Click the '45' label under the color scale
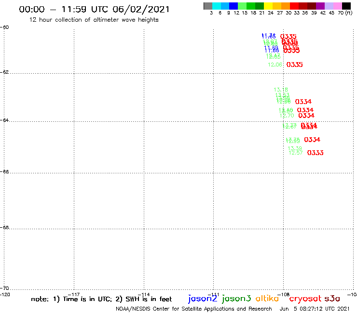Screen dimensions: 357x313 pyautogui.click(x=331, y=13)
